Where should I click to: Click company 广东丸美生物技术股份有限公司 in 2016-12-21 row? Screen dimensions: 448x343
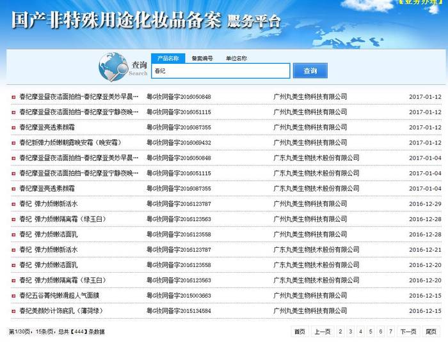pyautogui.click(x=316, y=250)
